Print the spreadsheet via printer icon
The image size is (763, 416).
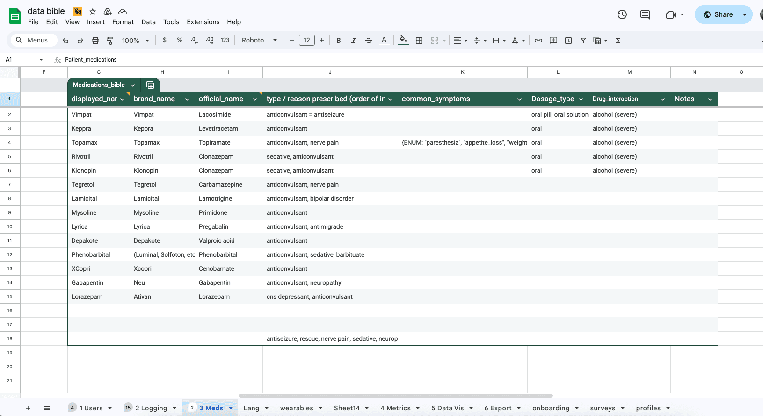pos(95,41)
